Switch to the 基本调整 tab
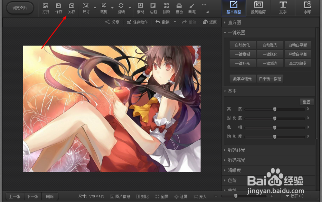This screenshot has width=322, height=202. point(234,8)
